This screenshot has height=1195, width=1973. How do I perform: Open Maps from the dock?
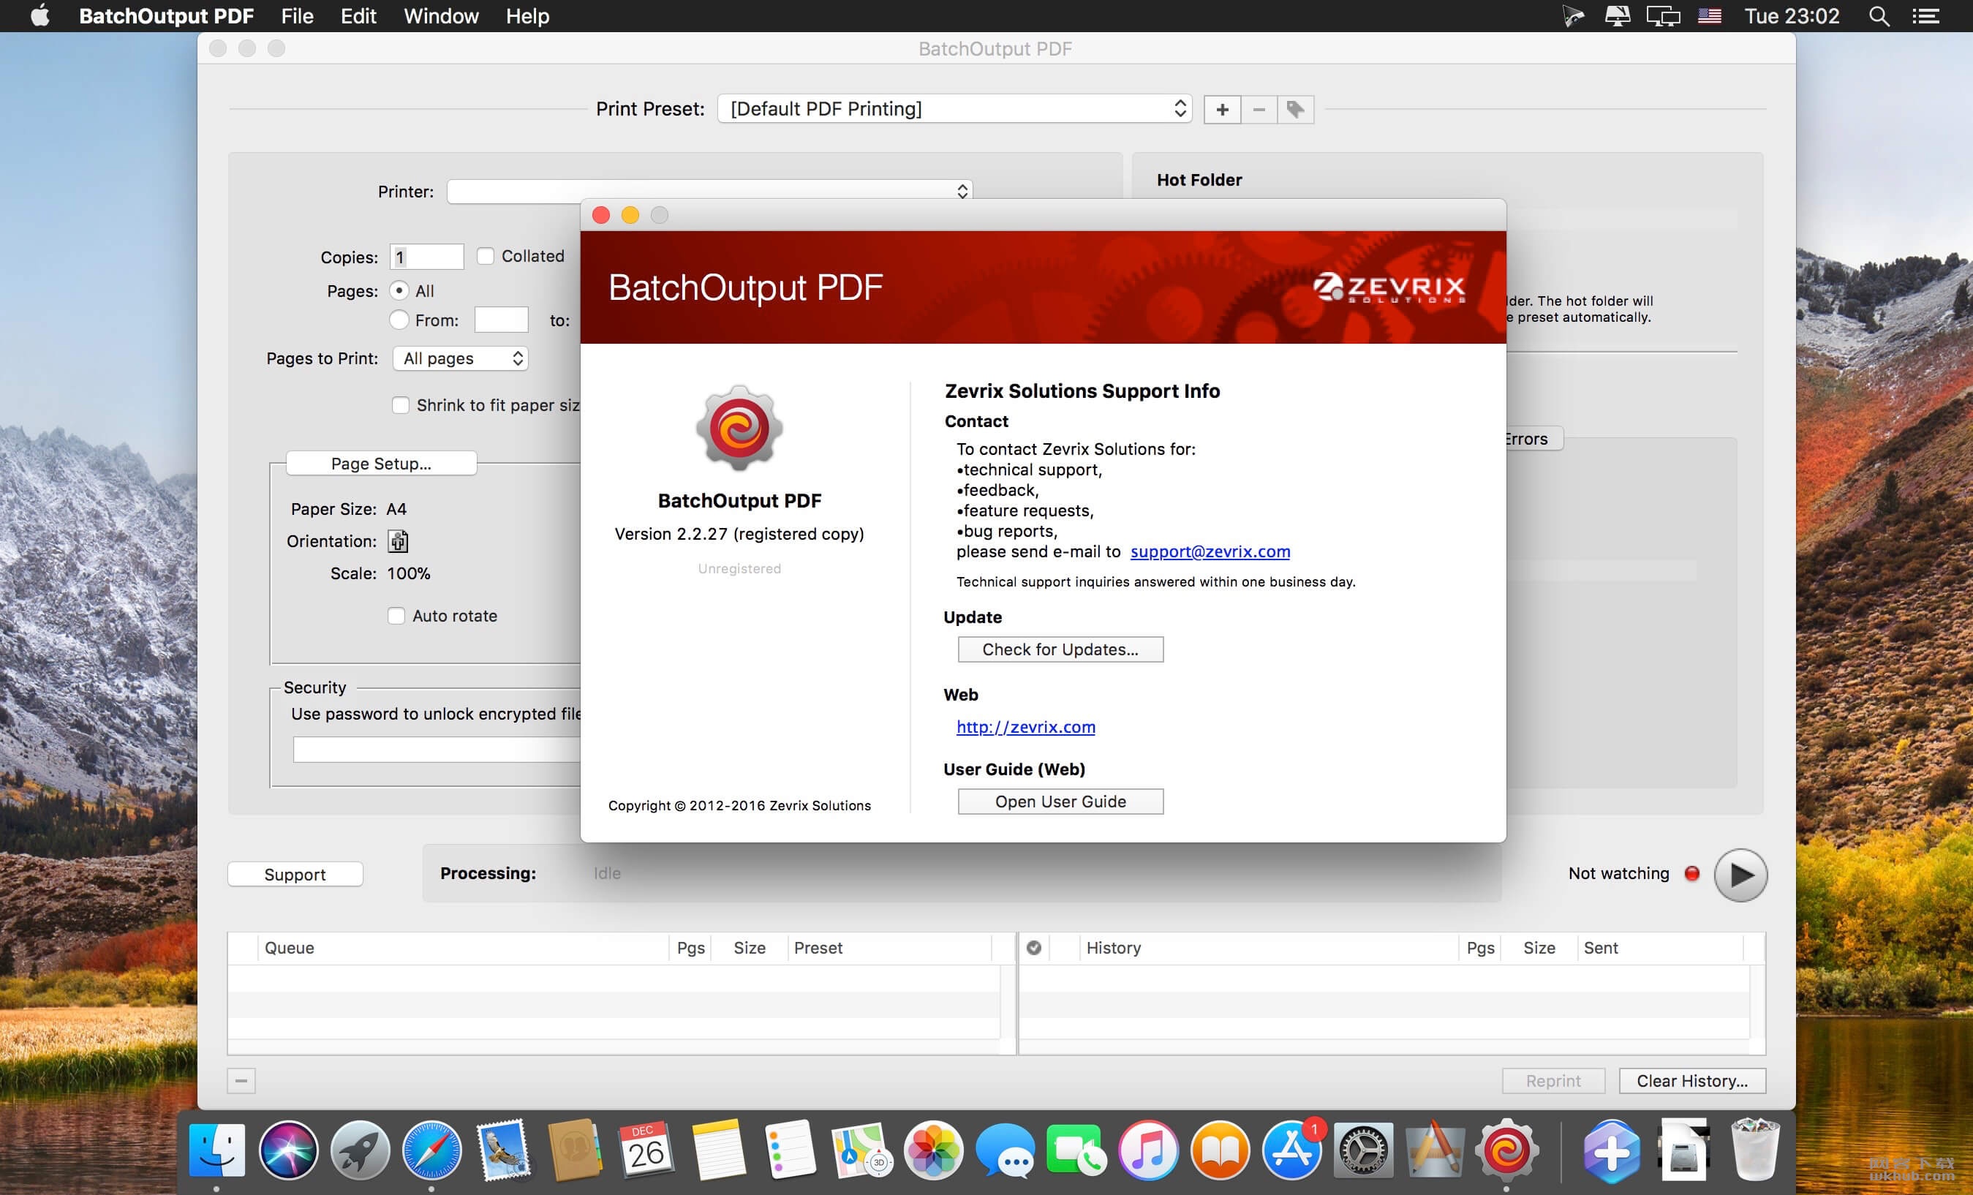coord(861,1150)
